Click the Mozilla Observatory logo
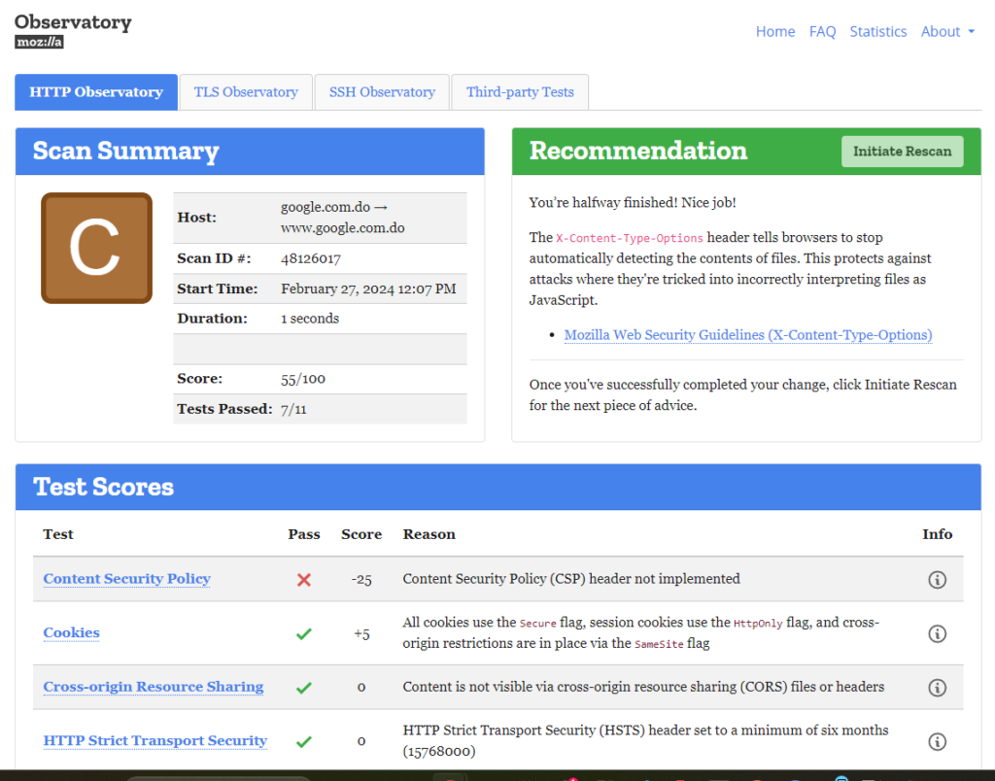The image size is (995, 781). pyautogui.click(x=73, y=30)
